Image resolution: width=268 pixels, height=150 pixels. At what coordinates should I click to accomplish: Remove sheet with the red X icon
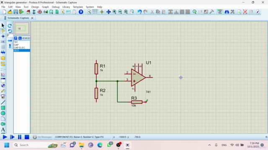pyautogui.click(x=245, y=12)
